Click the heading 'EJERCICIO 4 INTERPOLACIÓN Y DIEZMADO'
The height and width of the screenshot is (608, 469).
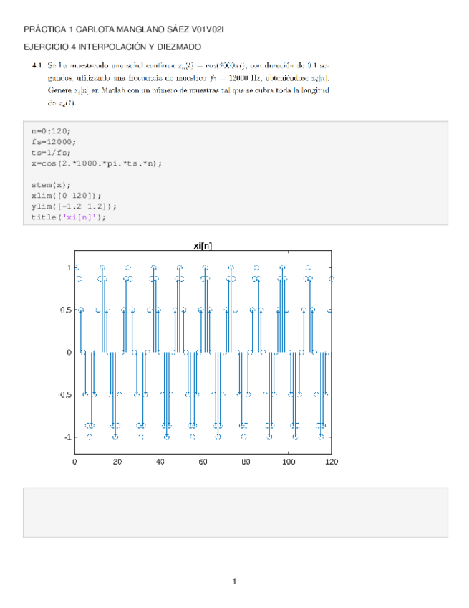click(112, 47)
